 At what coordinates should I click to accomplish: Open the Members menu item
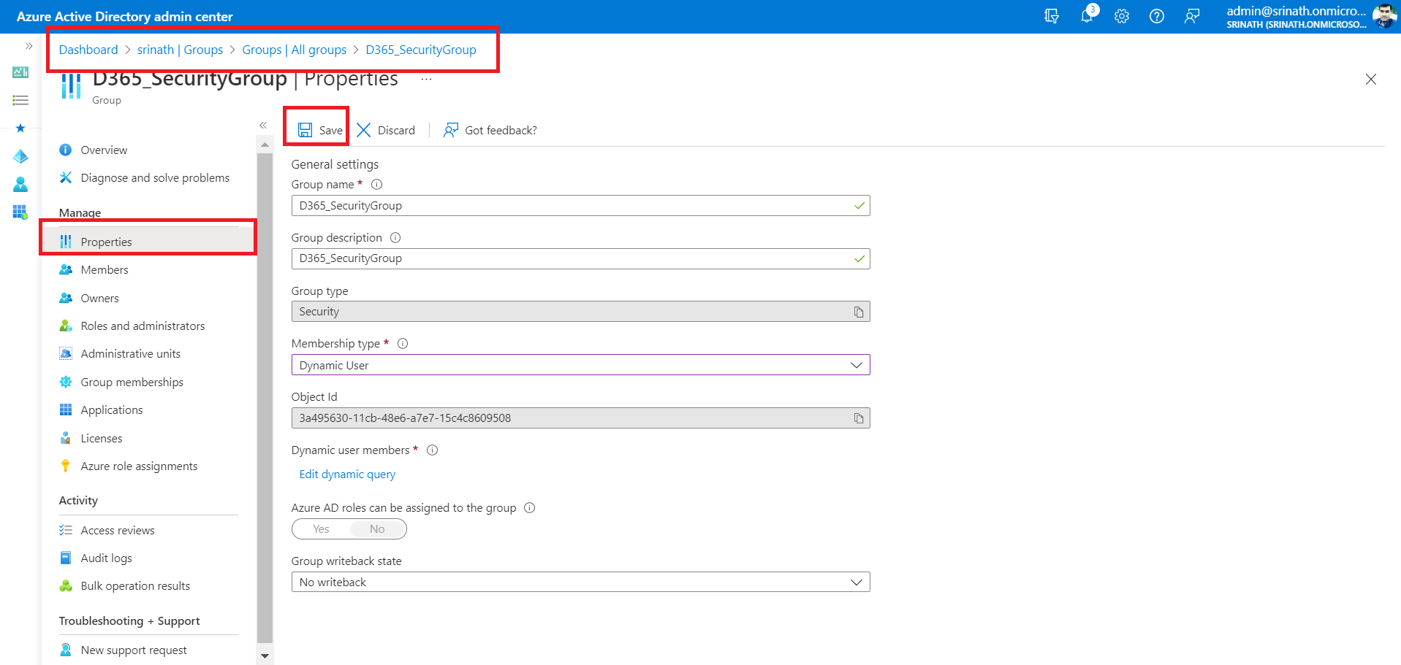coord(105,270)
